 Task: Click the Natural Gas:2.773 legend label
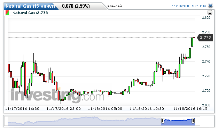(30, 13)
